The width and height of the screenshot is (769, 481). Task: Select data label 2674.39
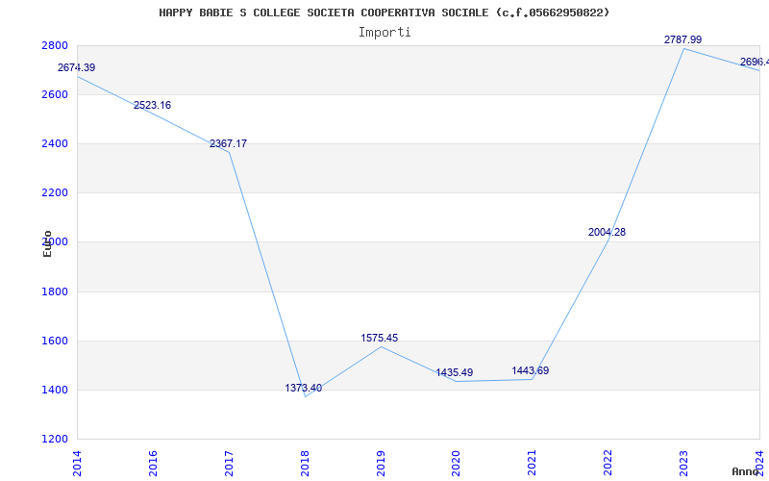click(x=77, y=67)
